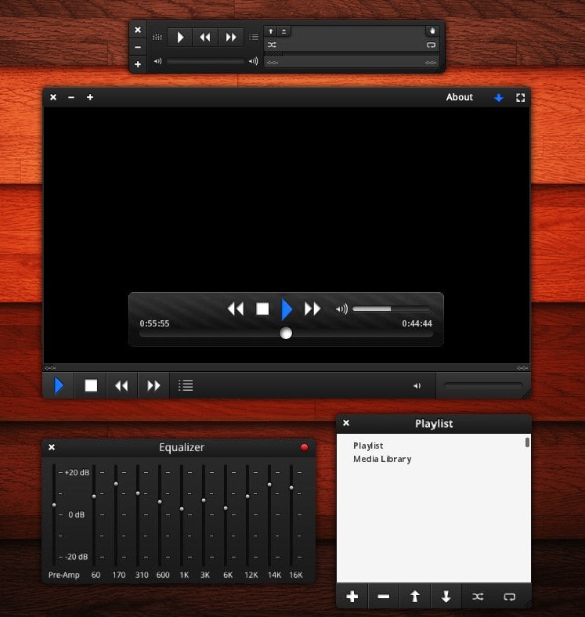The image size is (585, 617).
Task: Click main window bottom fast forward button
Action: (x=153, y=385)
